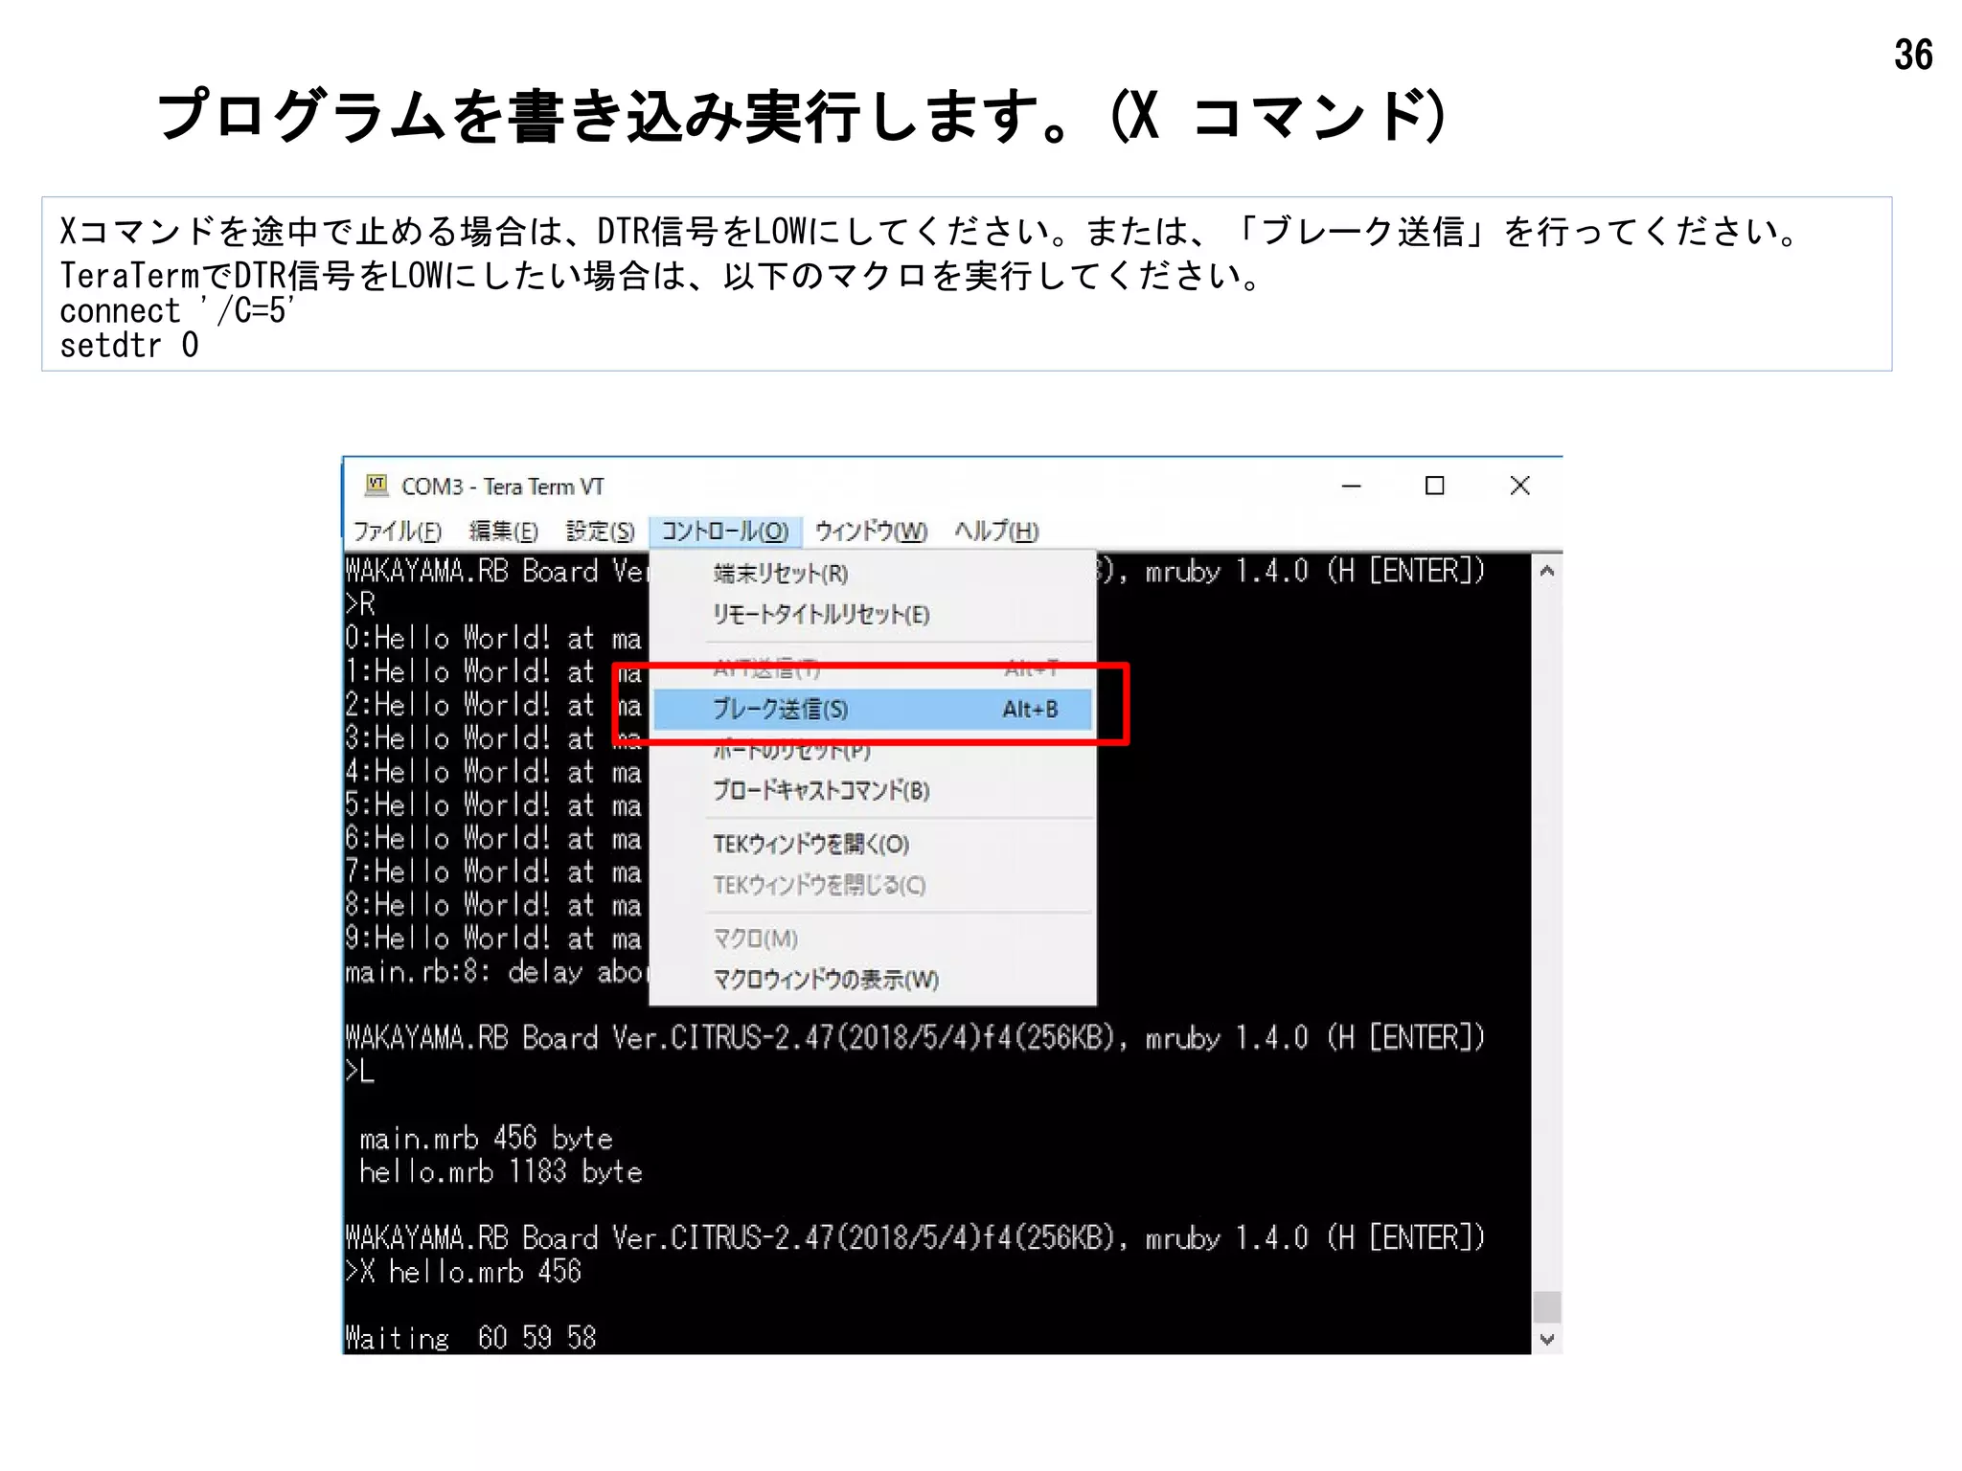Close the コントロール(O) menu
The image size is (1962, 1471).
(x=725, y=532)
